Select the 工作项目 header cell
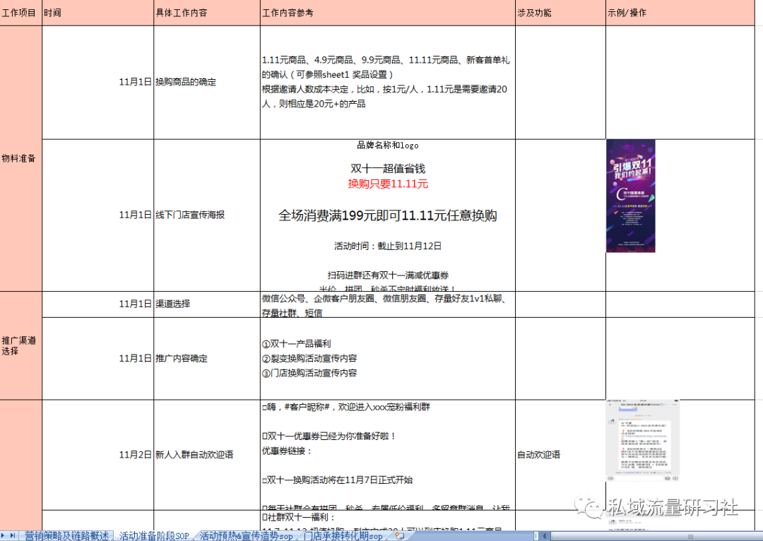763x541 pixels. [x=21, y=13]
